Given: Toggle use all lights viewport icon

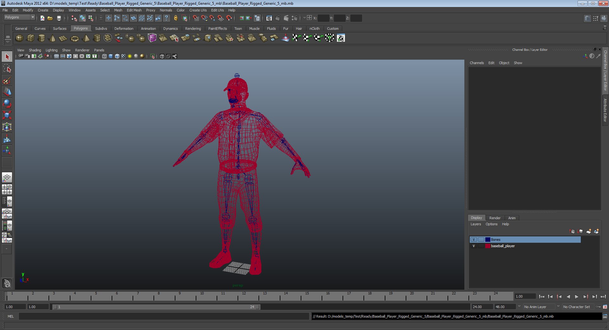Looking at the screenshot, I should coord(130,56).
